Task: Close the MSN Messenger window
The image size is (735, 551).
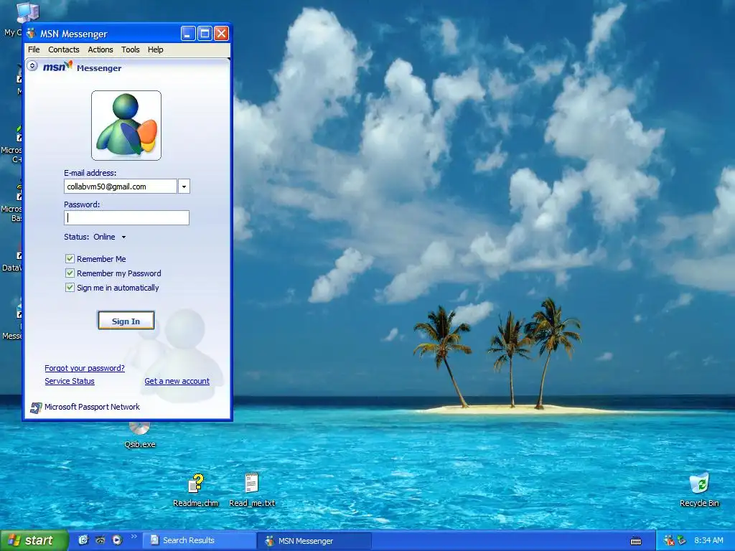Action: click(221, 34)
